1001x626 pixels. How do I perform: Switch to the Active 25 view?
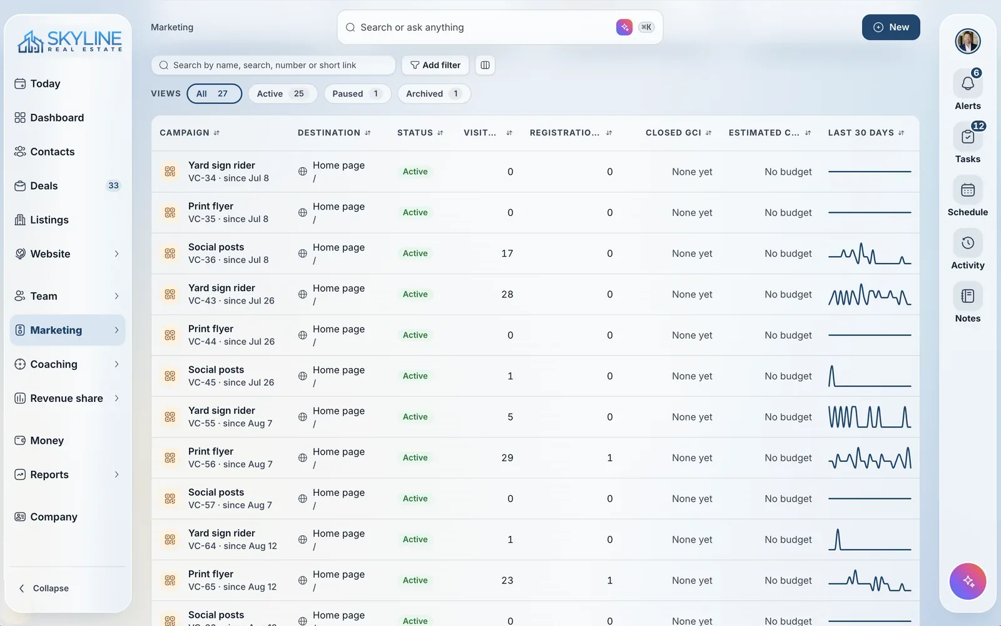282,94
